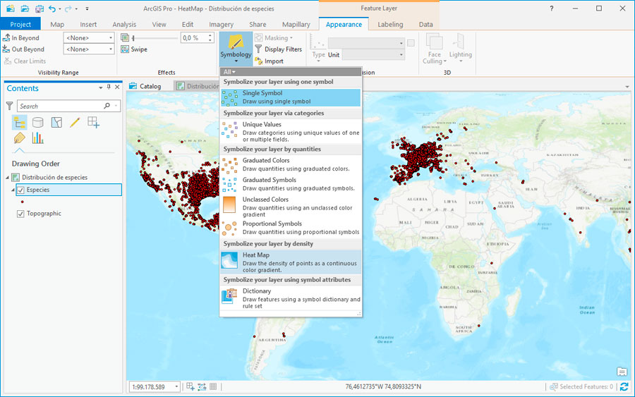Screen dimensions: 635x397
Task: Click the New Project icon in quick access toolbar
Action: point(10,8)
